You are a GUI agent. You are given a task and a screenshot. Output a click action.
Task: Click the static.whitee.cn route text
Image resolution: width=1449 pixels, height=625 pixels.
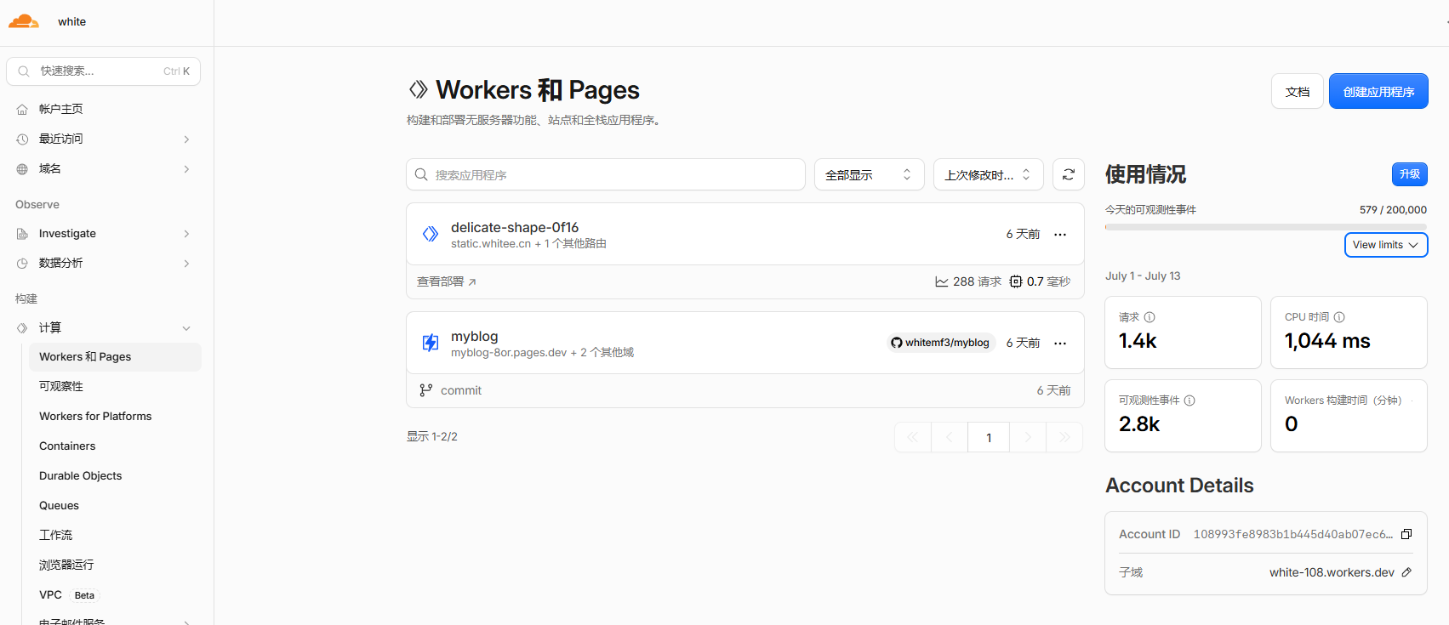[491, 244]
